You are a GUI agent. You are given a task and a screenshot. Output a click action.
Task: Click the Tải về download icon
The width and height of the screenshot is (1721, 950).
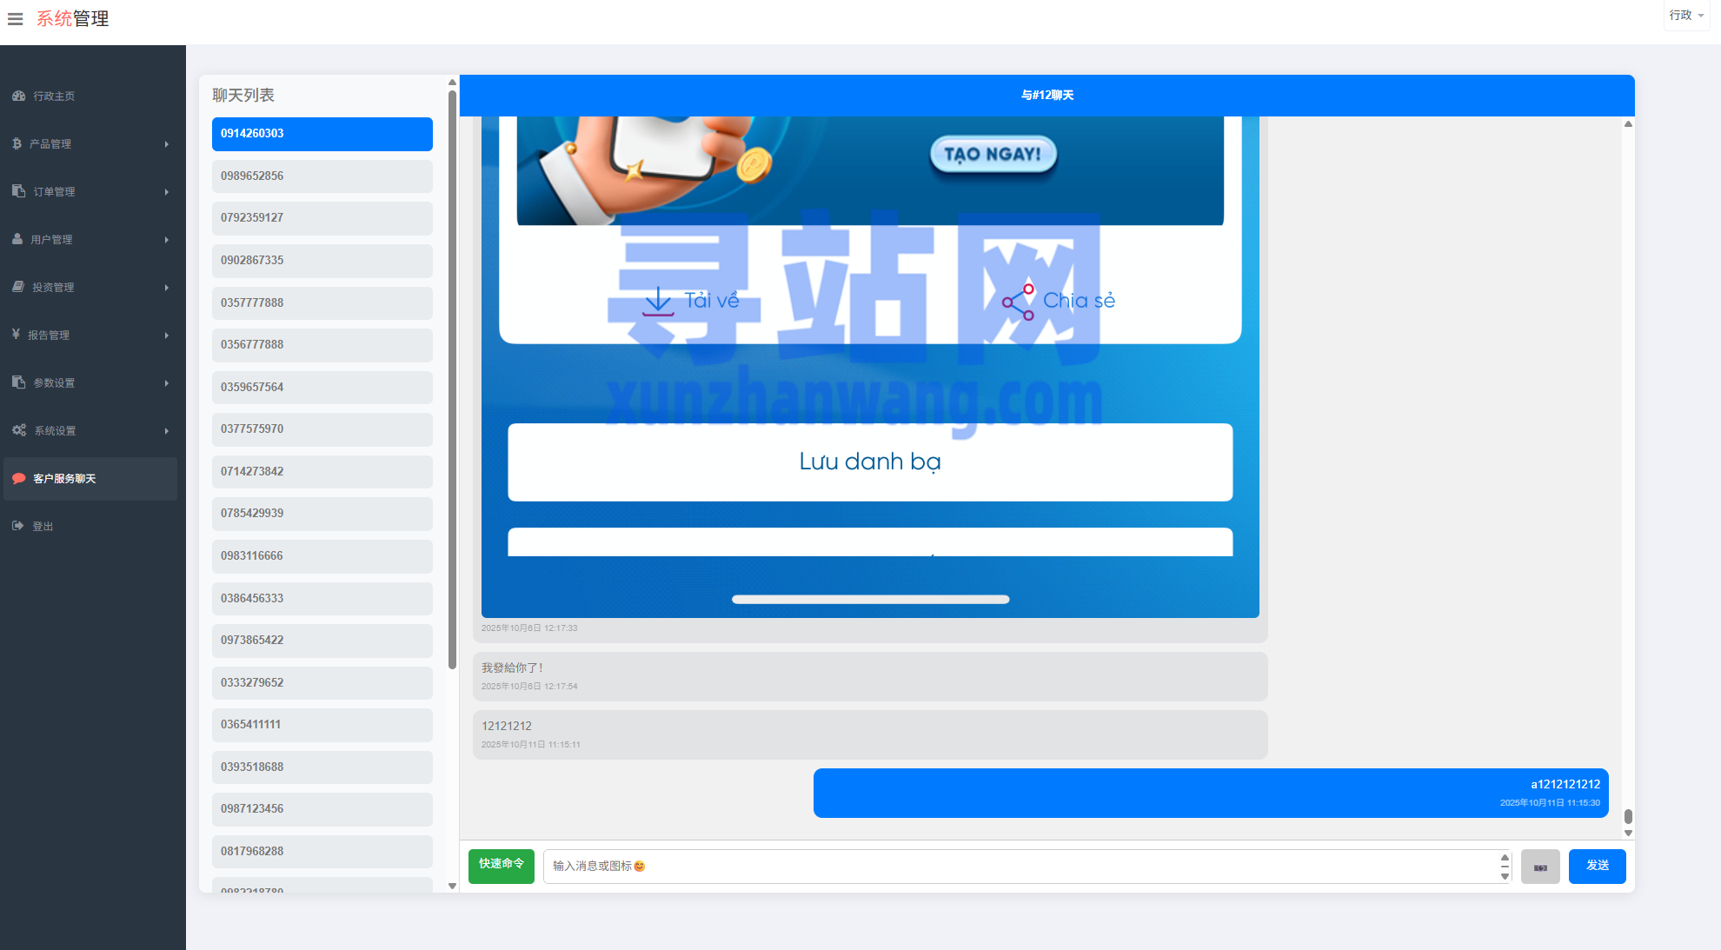point(658,301)
